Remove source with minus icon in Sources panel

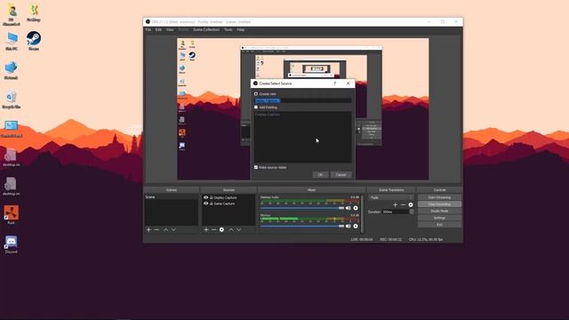click(x=213, y=229)
